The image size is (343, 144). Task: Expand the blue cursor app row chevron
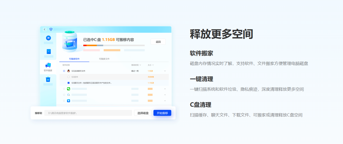[x=165, y=101]
